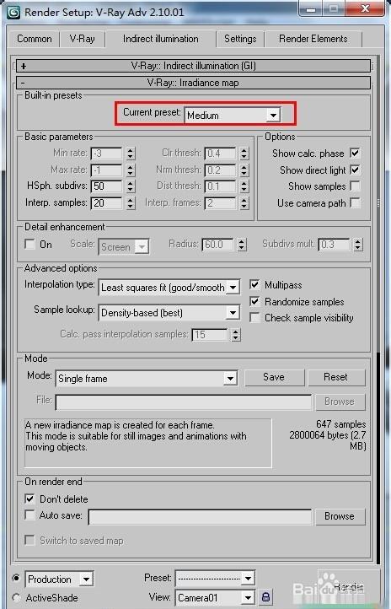Click the Interp. samples value field
The width and height of the screenshot is (391, 609).
(106, 202)
